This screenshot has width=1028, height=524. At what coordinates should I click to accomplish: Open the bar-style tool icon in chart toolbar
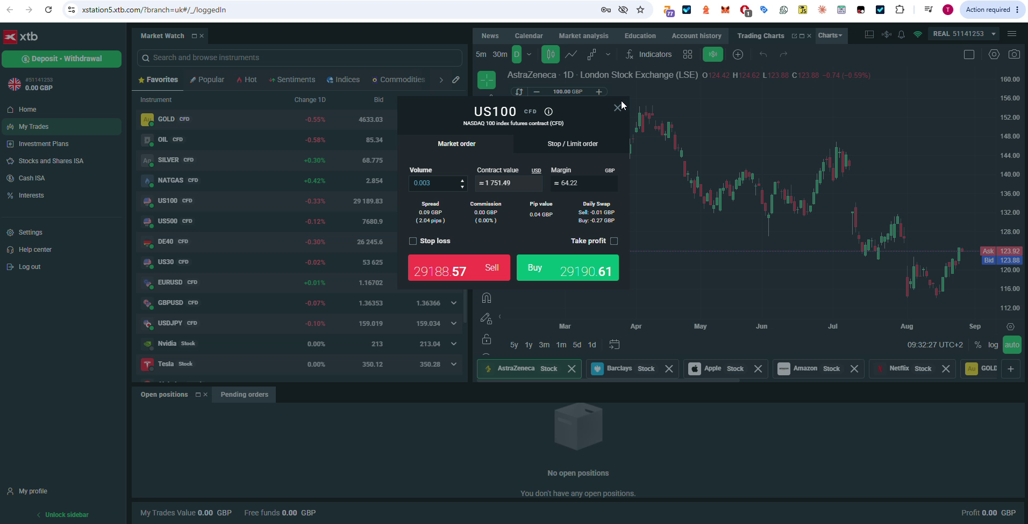tap(592, 54)
